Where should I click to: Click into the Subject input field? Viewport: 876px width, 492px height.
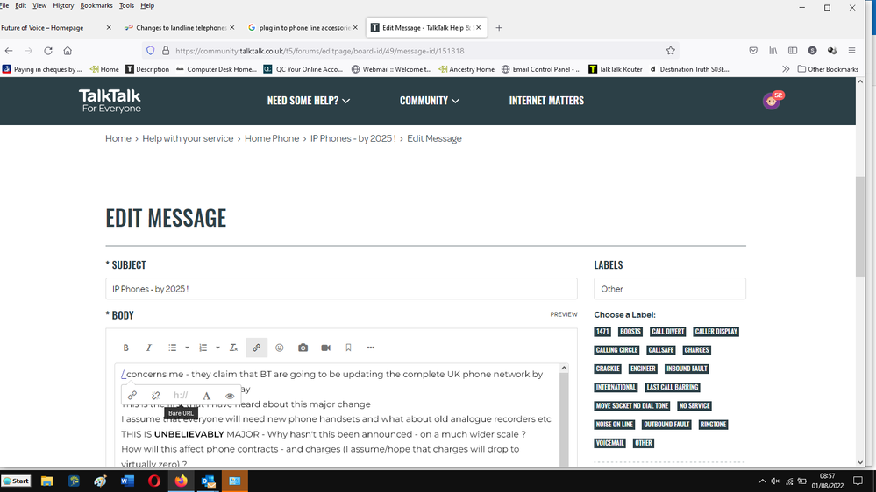click(x=341, y=289)
